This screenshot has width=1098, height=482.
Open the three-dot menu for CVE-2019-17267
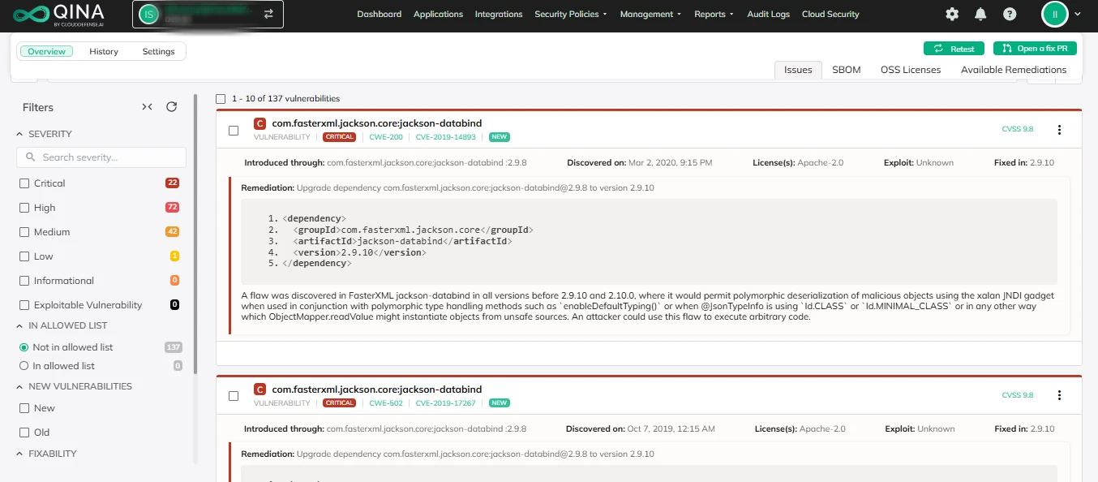1059,395
